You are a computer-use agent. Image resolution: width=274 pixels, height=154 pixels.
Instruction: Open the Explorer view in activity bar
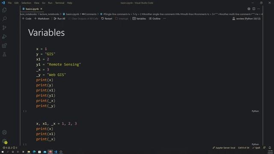click(4, 10)
